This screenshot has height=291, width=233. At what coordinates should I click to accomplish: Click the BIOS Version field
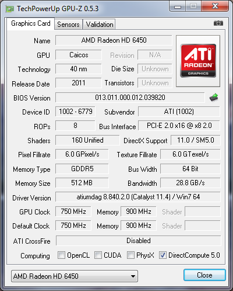point(130,98)
